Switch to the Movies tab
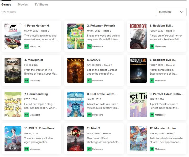The width and height of the screenshot is (189, 157). 23,4
